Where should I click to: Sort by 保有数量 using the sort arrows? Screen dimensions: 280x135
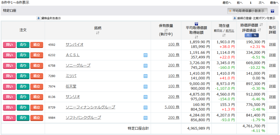pyautogui.click(x=166, y=30)
